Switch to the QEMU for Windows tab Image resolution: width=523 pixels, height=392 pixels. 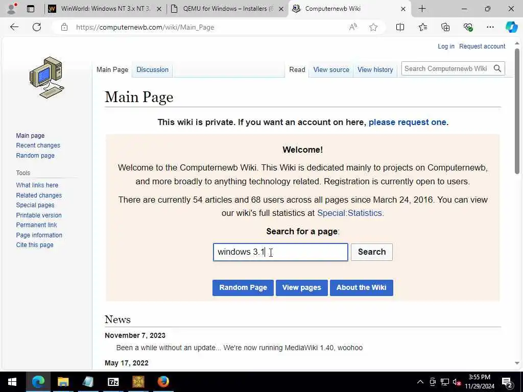(x=228, y=9)
